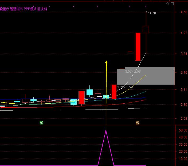The width and height of the screenshot is (188, 166).
Task: Select the 智慧城市 concept tag
Action: click(x=16, y=9)
